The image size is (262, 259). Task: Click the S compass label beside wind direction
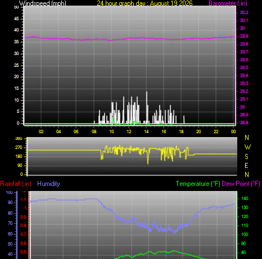tap(247, 156)
